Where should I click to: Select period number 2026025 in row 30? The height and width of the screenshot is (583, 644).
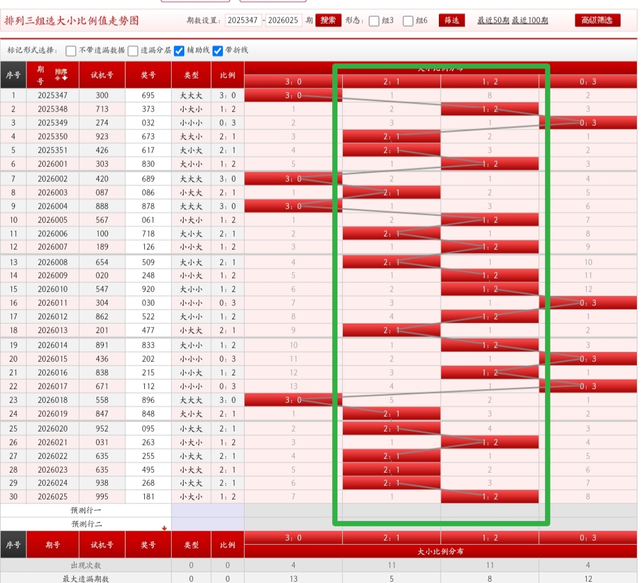point(52,497)
